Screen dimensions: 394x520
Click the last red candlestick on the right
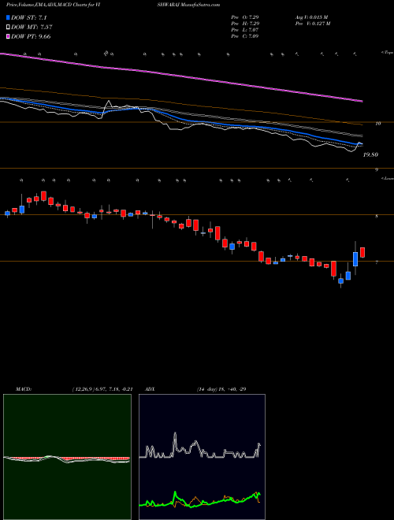(x=362, y=252)
